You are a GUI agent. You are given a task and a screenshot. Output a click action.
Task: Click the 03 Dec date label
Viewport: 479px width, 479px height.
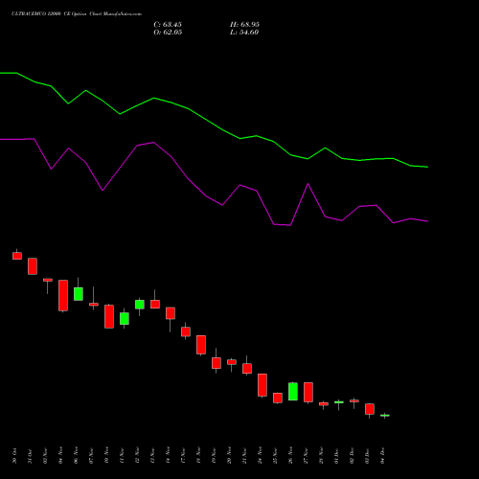tap(367, 456)
